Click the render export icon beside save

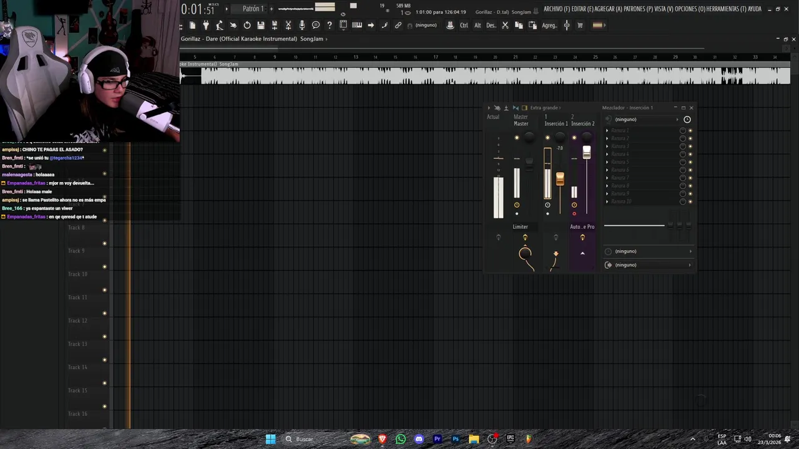click(274, 25)
